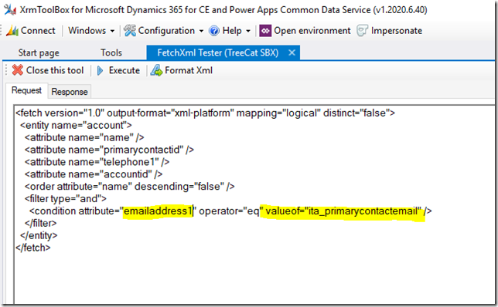
Task: Click the attribute name="accountid" line
Action: tap(94, 174)
